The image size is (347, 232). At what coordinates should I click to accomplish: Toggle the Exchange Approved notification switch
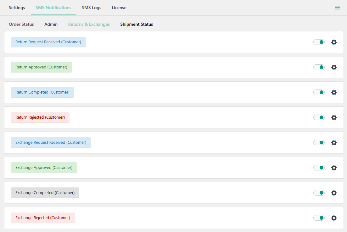319,168
